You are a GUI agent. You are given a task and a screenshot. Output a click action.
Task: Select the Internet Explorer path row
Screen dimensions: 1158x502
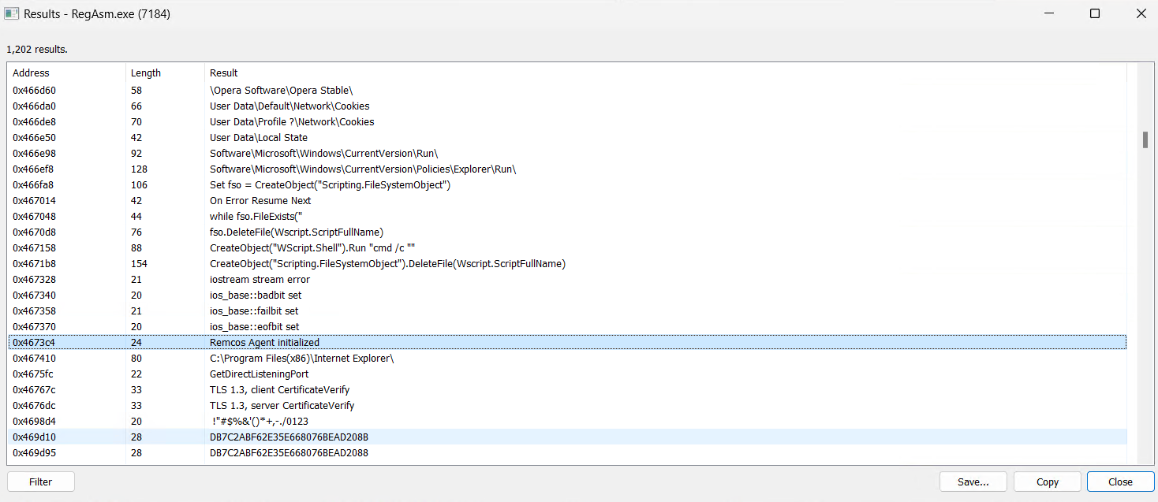[x=301, y=358]
